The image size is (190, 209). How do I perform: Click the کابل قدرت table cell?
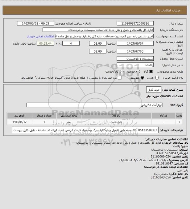coord(116,122)
